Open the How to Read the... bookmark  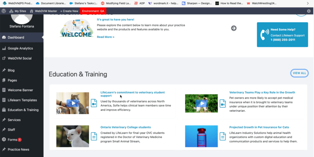click(x=229, y=3)
